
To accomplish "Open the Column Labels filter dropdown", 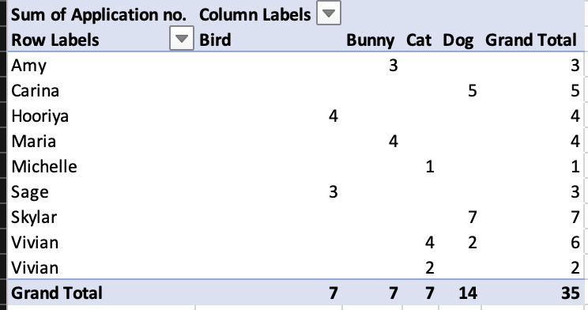I will point(329,13).
